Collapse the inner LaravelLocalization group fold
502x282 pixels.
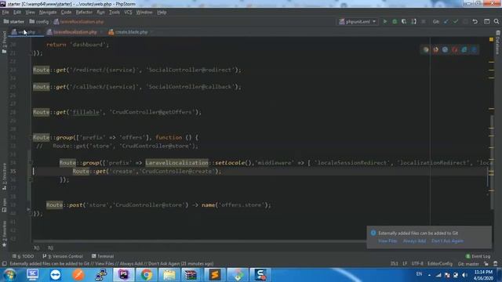31,163
